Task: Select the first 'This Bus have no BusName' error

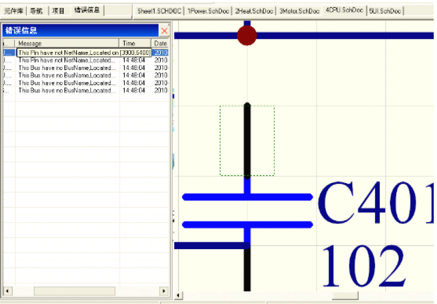Action: point(67,67)
